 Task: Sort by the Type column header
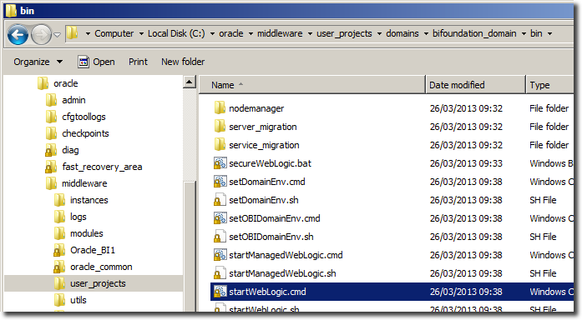tap(550, 85)
